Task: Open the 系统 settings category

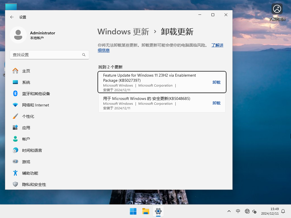Action: coord(26,82)
